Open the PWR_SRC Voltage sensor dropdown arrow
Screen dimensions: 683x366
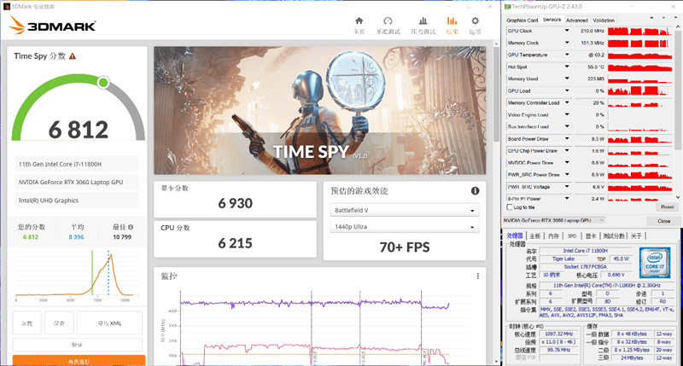567,186
